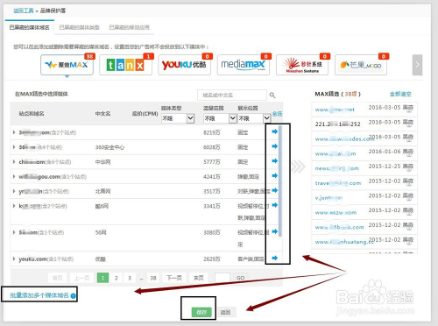Select the 芒果 MOGO platform card
This screenshot has height=326, width=438.
pyautogui.click(x=361, y=65)
